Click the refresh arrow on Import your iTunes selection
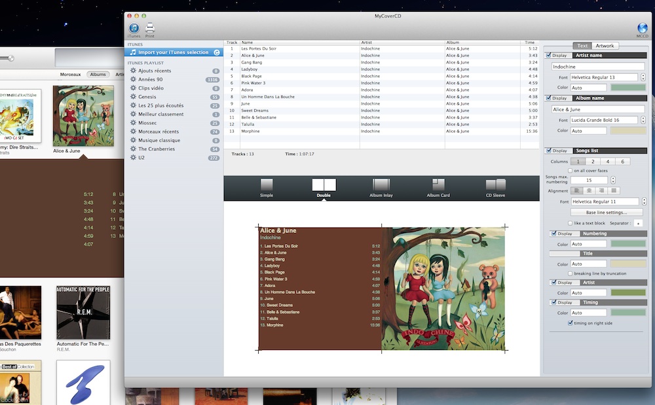The width and height of the screenshot is (655, 405). [217, 52]
